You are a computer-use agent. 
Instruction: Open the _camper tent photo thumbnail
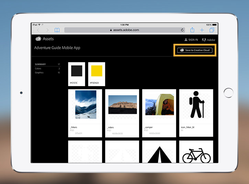click(x=159, y=113)
